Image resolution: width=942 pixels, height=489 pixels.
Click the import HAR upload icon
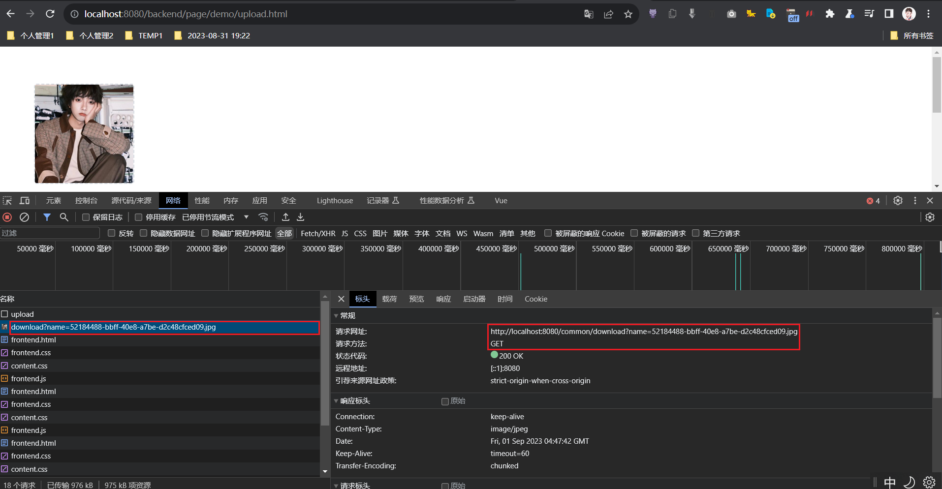click(285, 217)
